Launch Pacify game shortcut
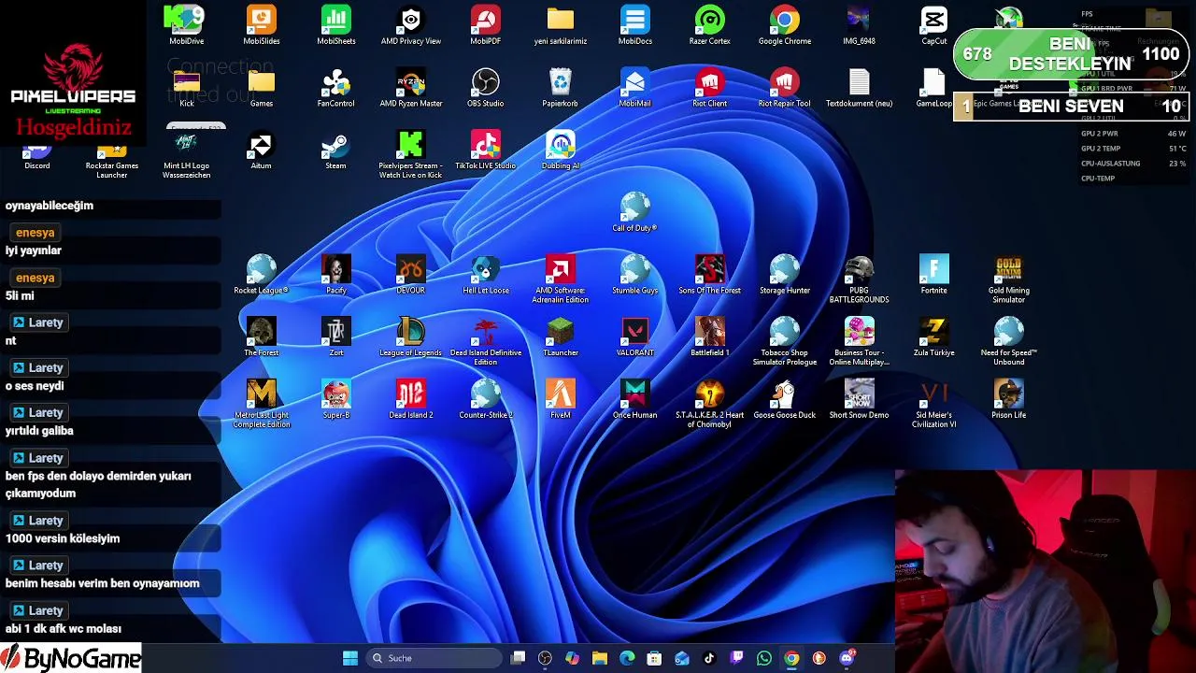1196x673 pixels. [336, 275]
